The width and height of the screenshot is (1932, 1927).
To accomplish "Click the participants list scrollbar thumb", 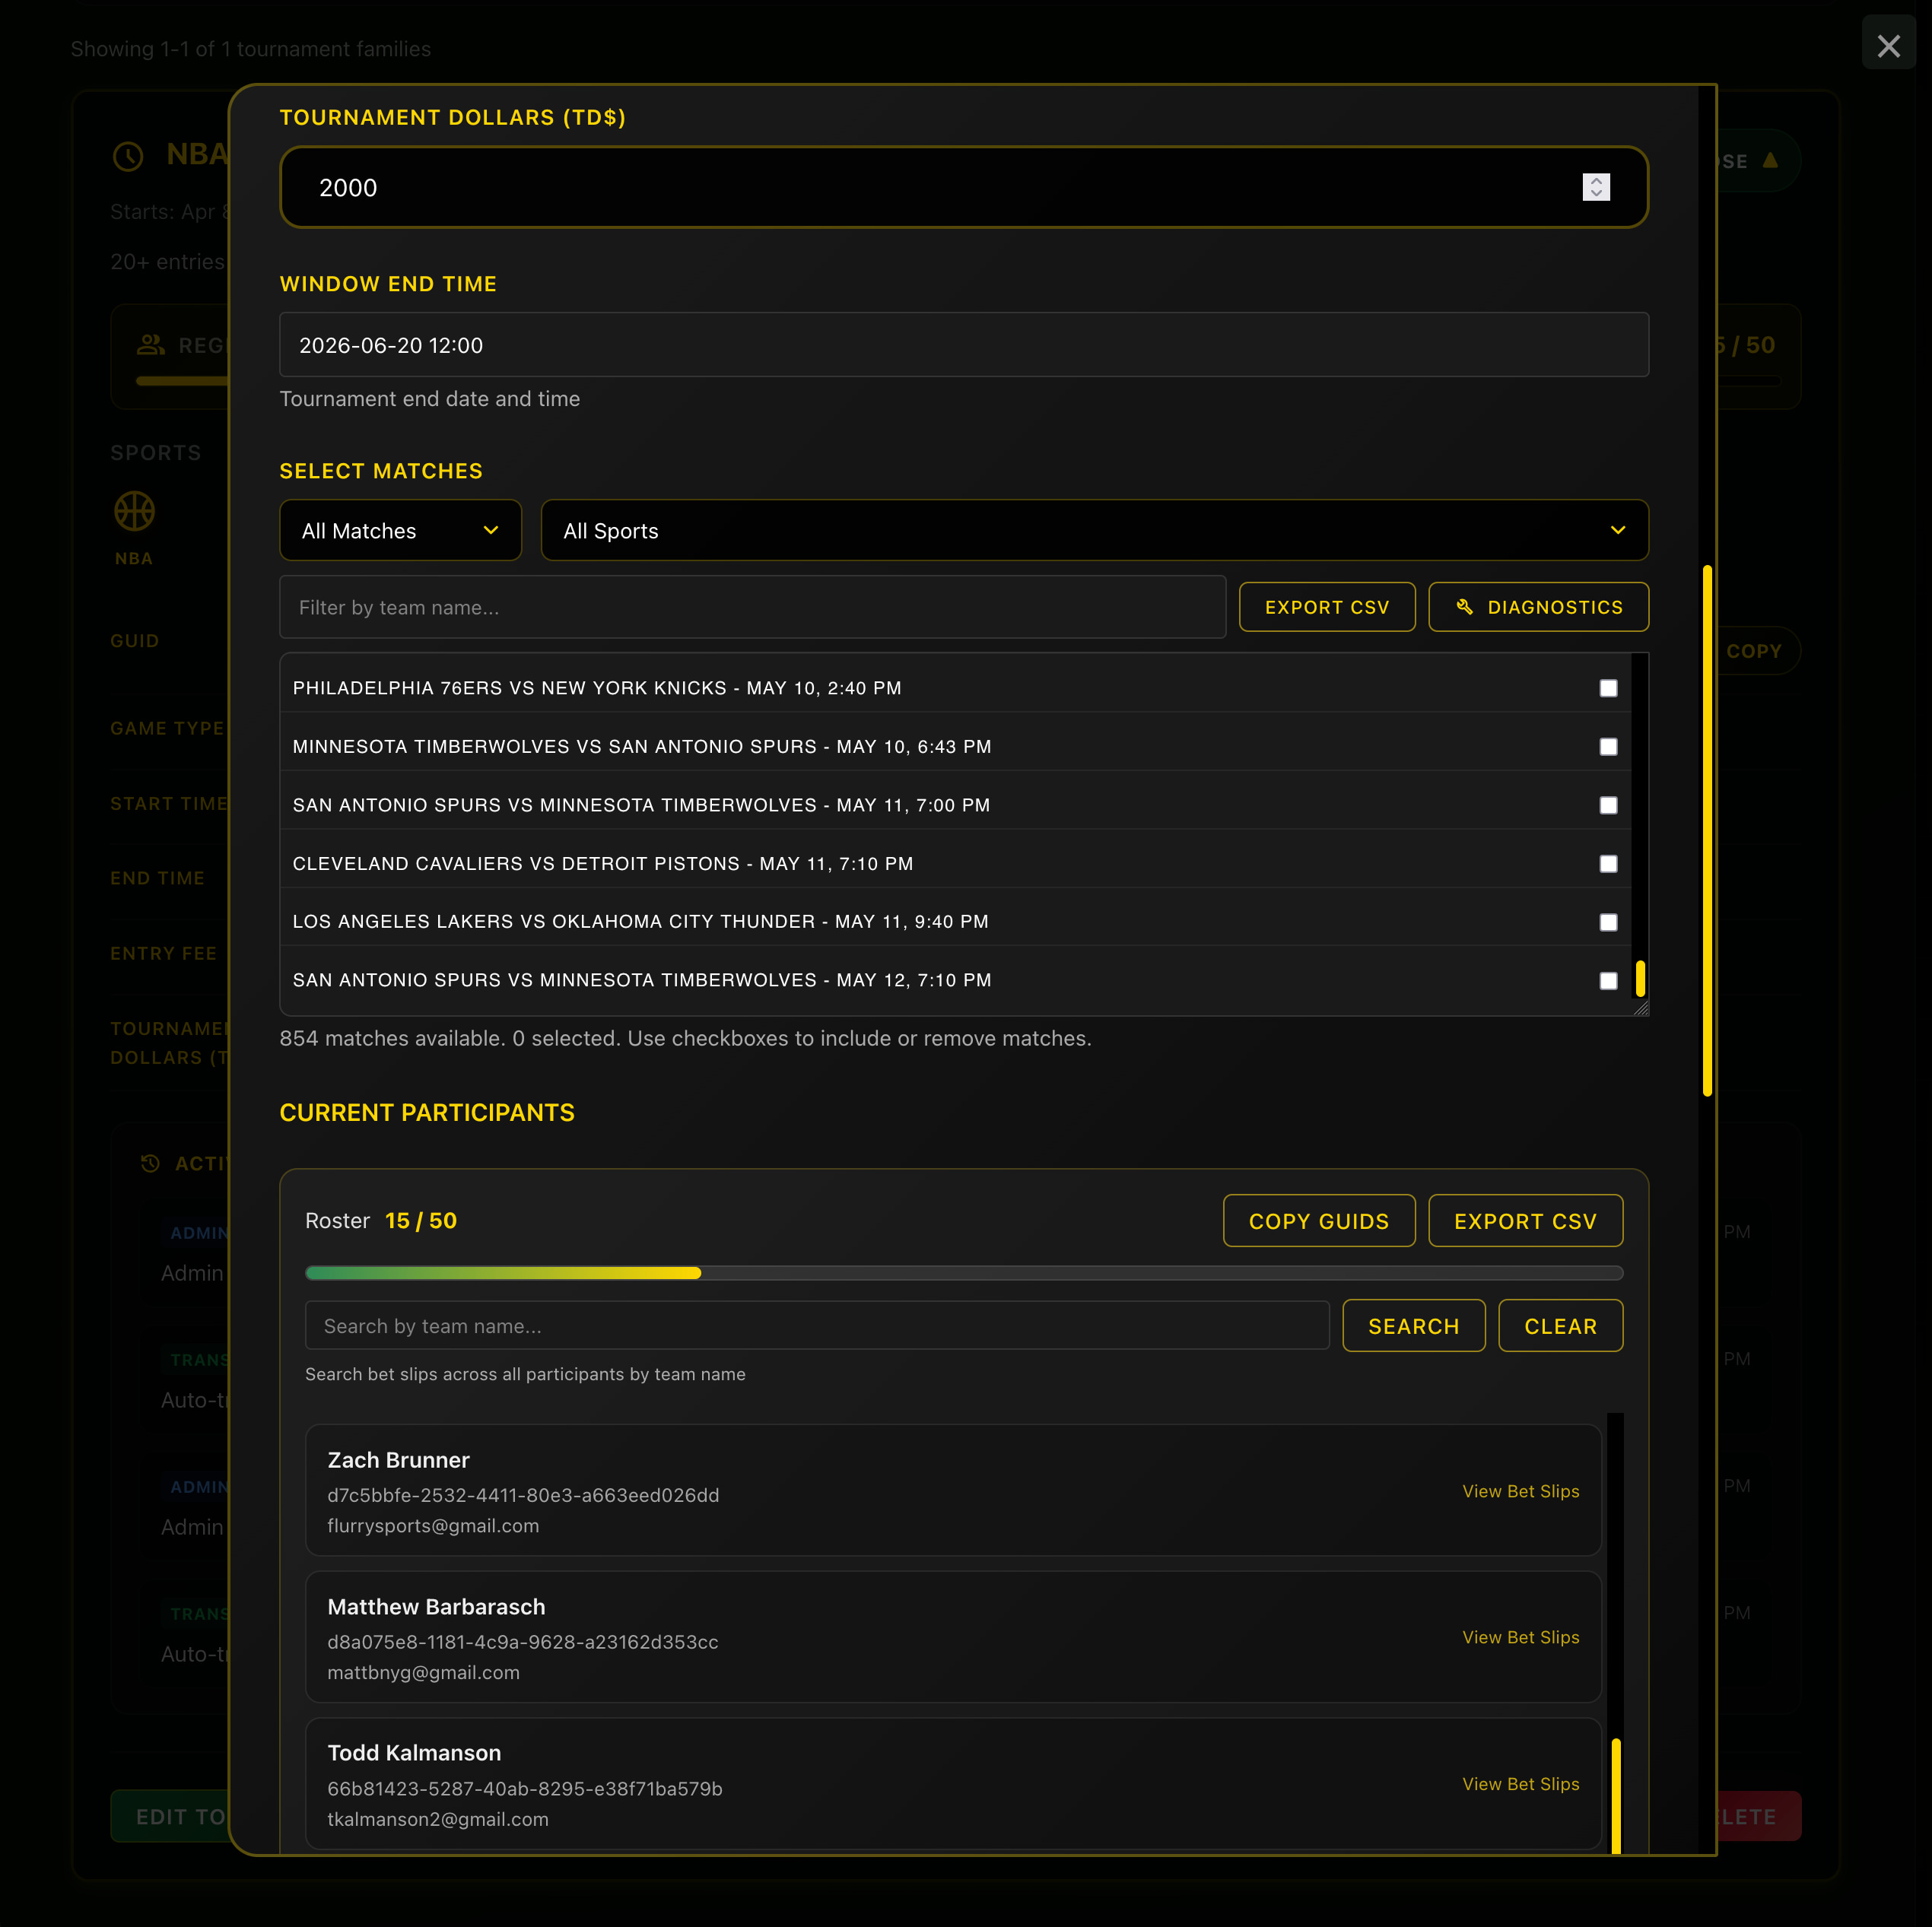I will (x=1616, y=1796).
